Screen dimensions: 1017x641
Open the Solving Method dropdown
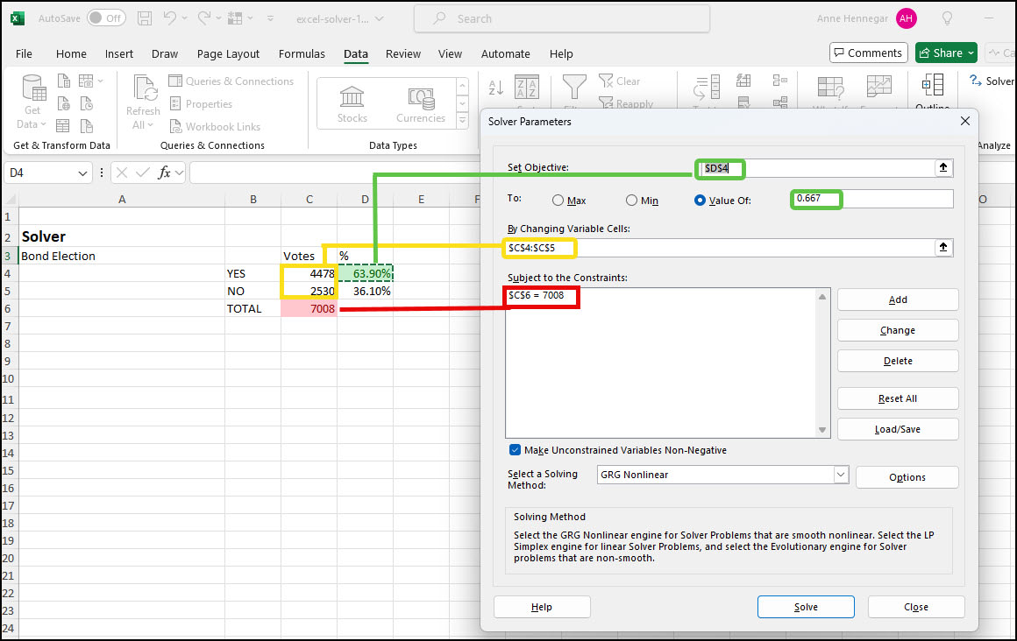[x=839, y=474]
